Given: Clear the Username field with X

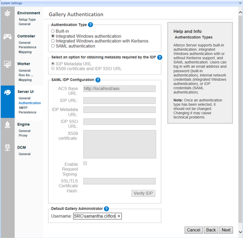Looking at the screenshot, I should click(119, 216).
